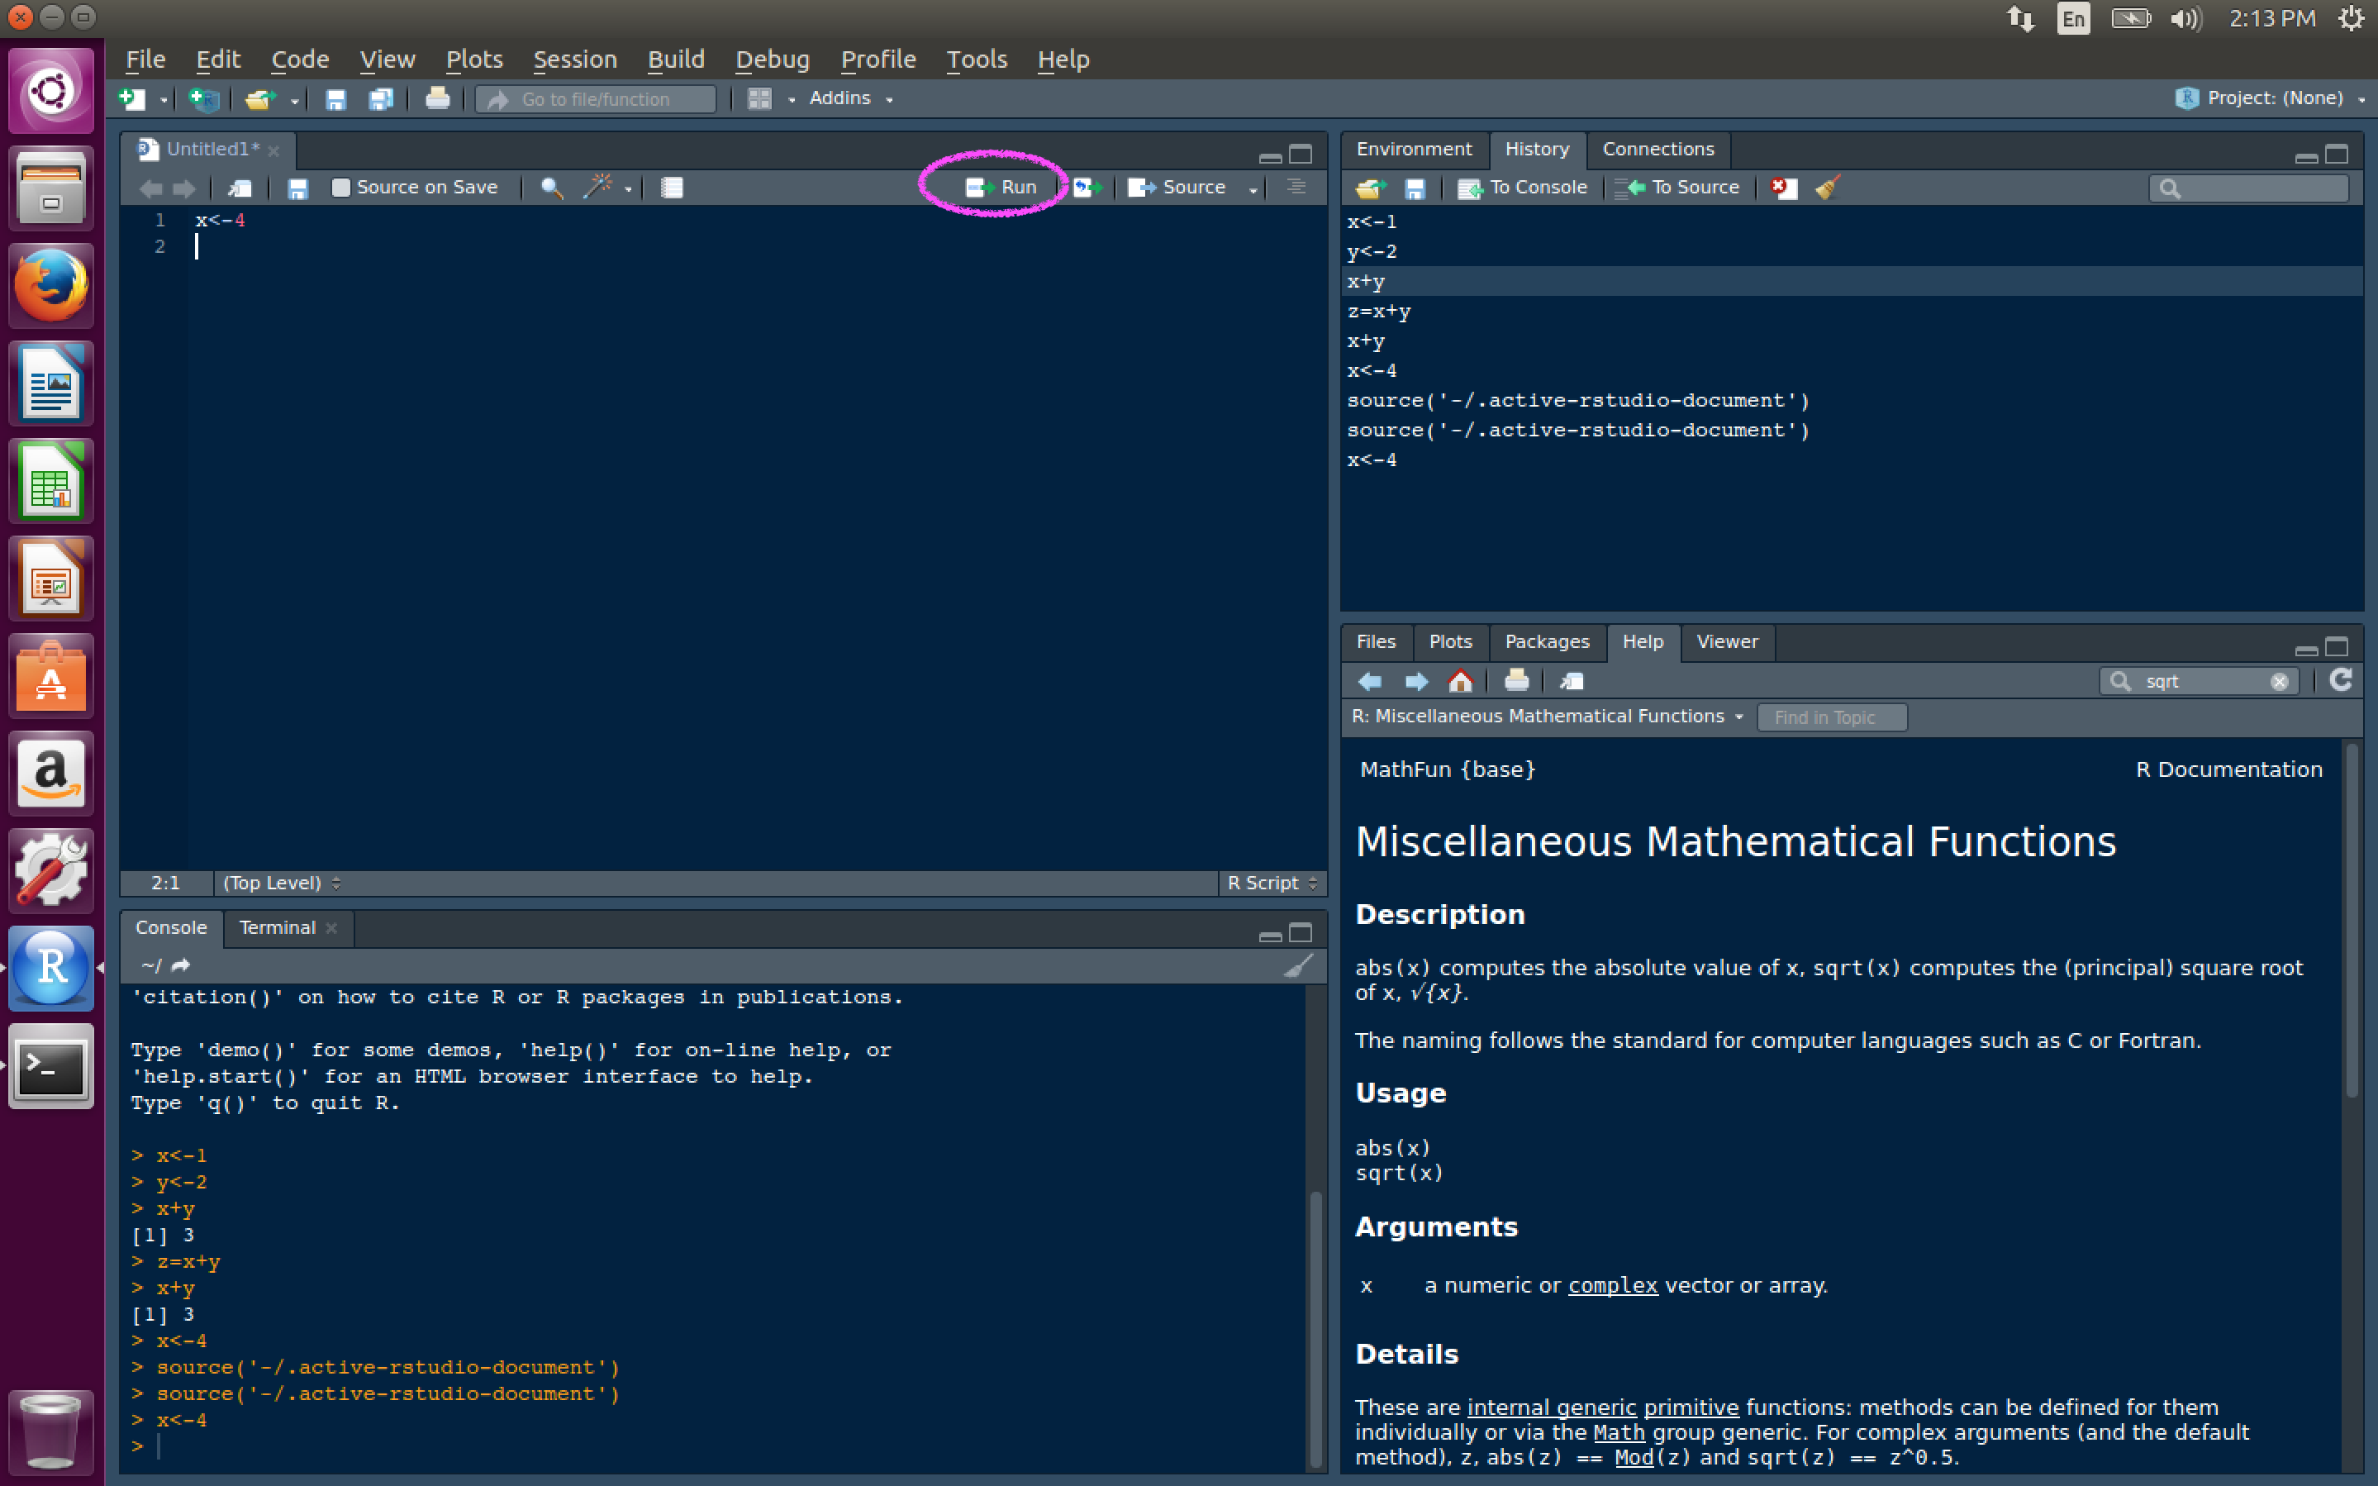Follow the 'complex' help link

click(x=1613, y=1285)
